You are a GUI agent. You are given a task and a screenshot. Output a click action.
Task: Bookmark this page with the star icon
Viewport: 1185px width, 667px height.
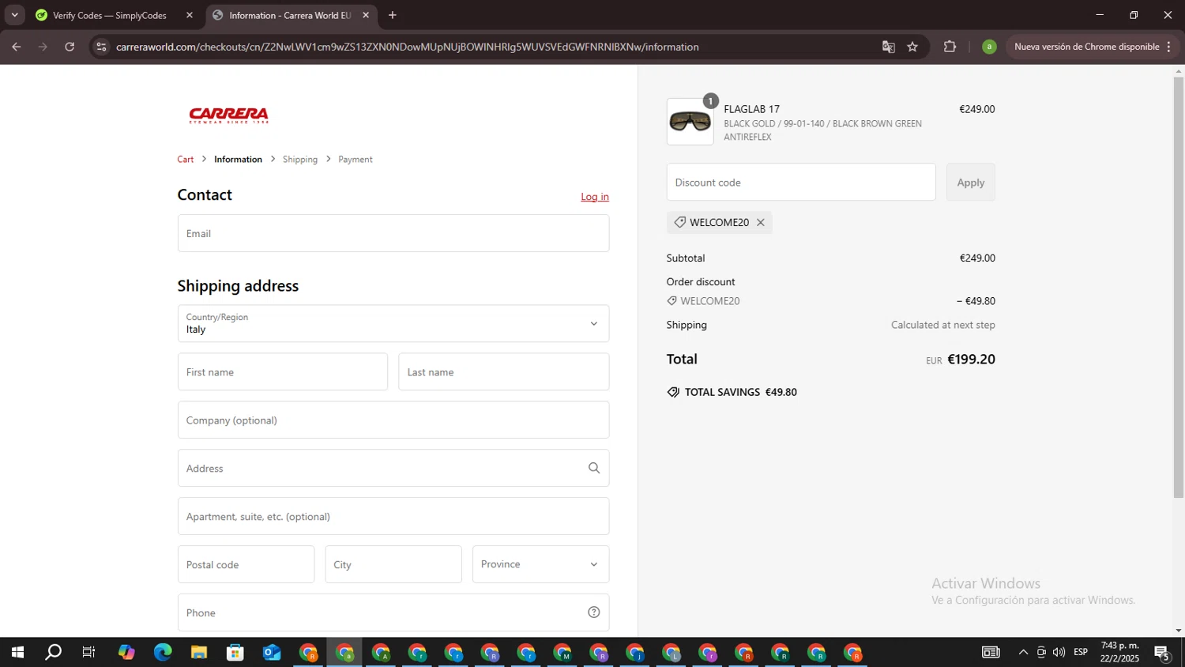912,47
